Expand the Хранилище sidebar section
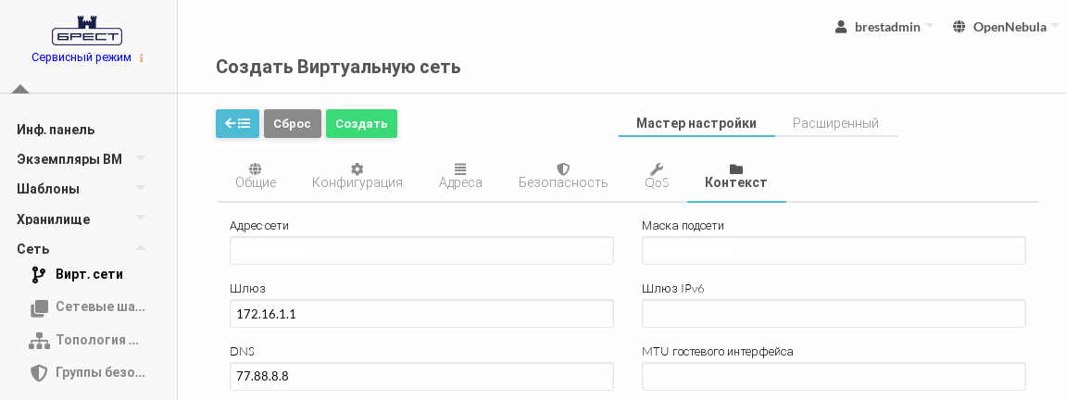This screenshot has width=1066, height=400. coord(141,219)
